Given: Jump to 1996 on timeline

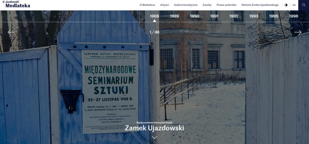Looking at the screenshot, I should tap(294, 16).
